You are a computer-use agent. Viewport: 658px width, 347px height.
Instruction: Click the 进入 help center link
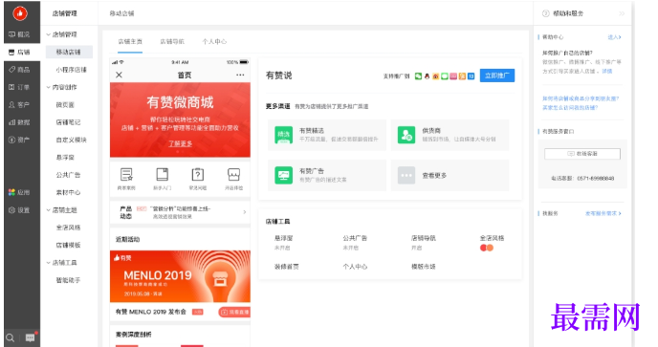point(614,37)
